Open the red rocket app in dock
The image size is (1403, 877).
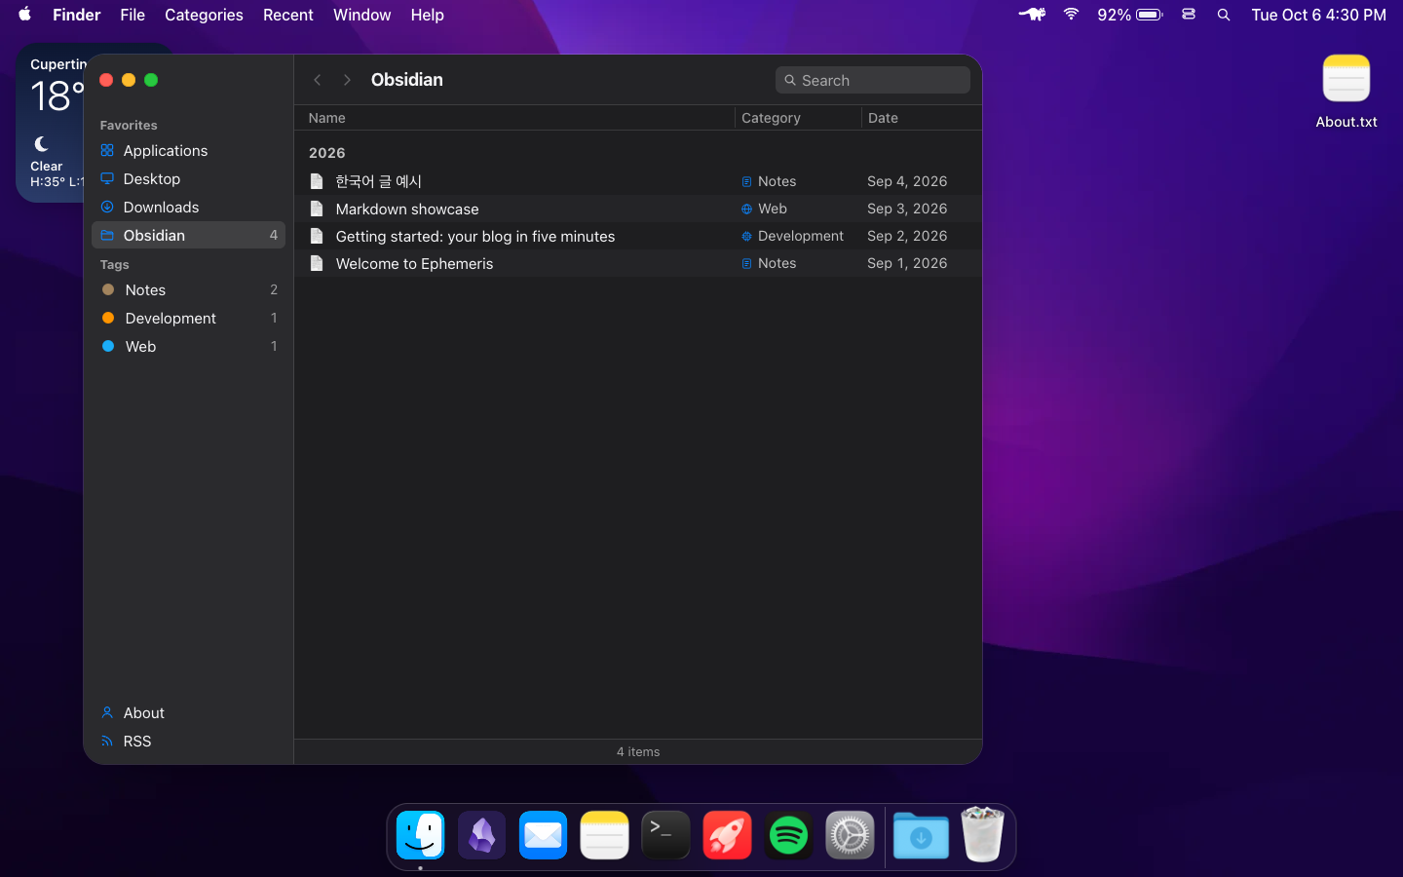point(727,835)
